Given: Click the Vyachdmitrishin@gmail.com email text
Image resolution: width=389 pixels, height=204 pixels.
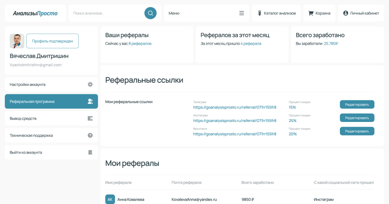Looking at the screenshot, I should [x=36, y=65].
